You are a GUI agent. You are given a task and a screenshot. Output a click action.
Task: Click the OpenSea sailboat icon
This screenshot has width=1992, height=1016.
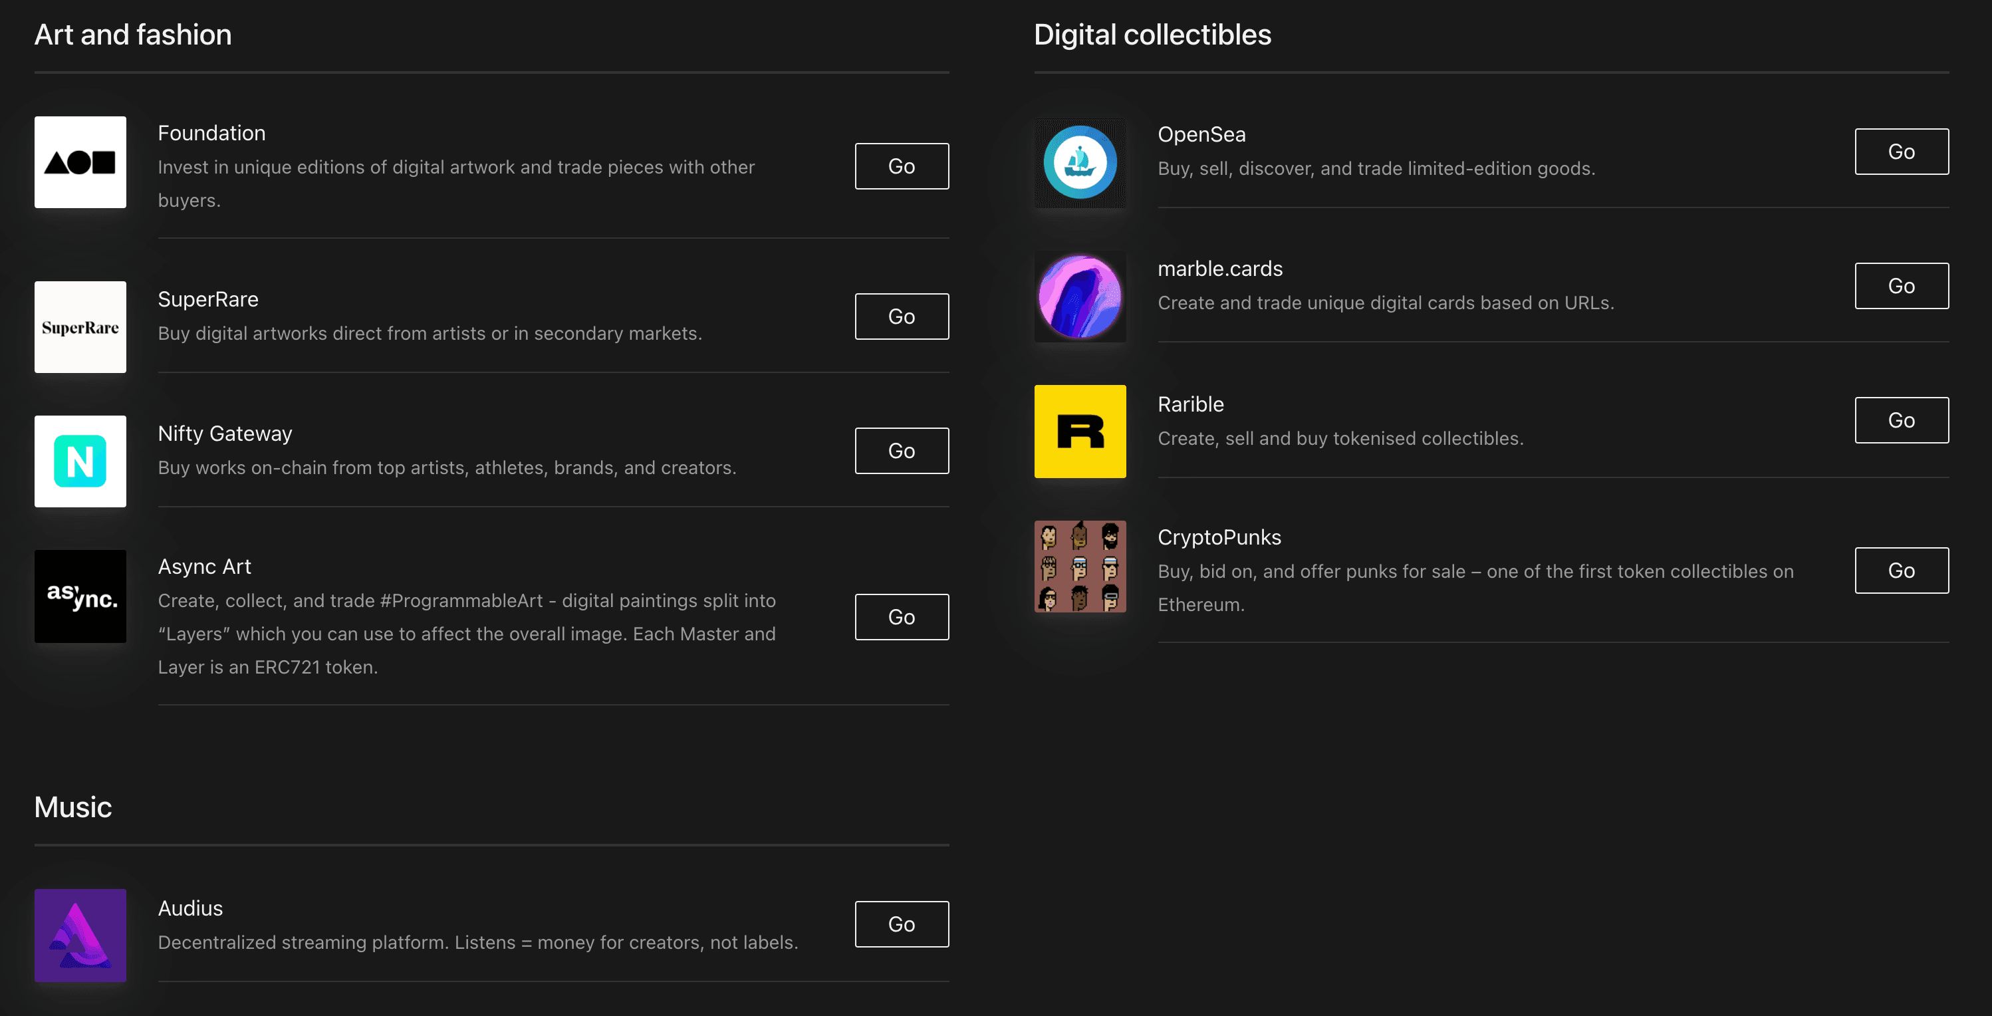[1080, 162]
